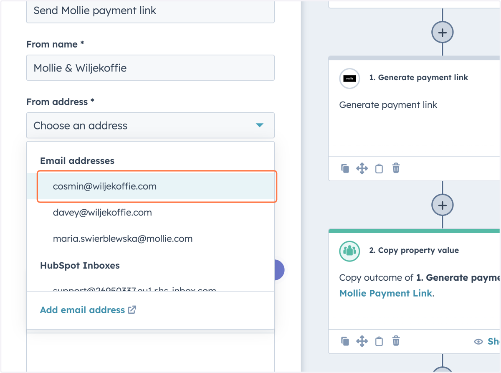
Task: Click the 'From address *' label
Action: coord(60,102)
